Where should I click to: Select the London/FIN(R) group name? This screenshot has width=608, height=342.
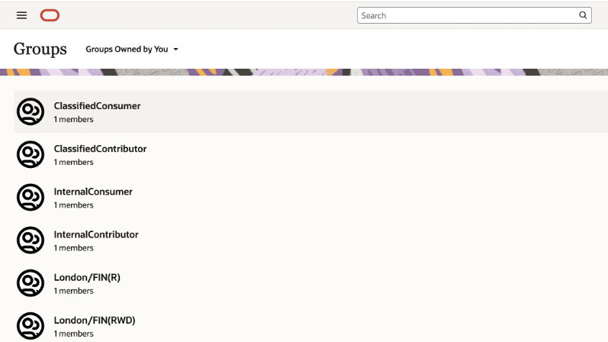(87, 277)
